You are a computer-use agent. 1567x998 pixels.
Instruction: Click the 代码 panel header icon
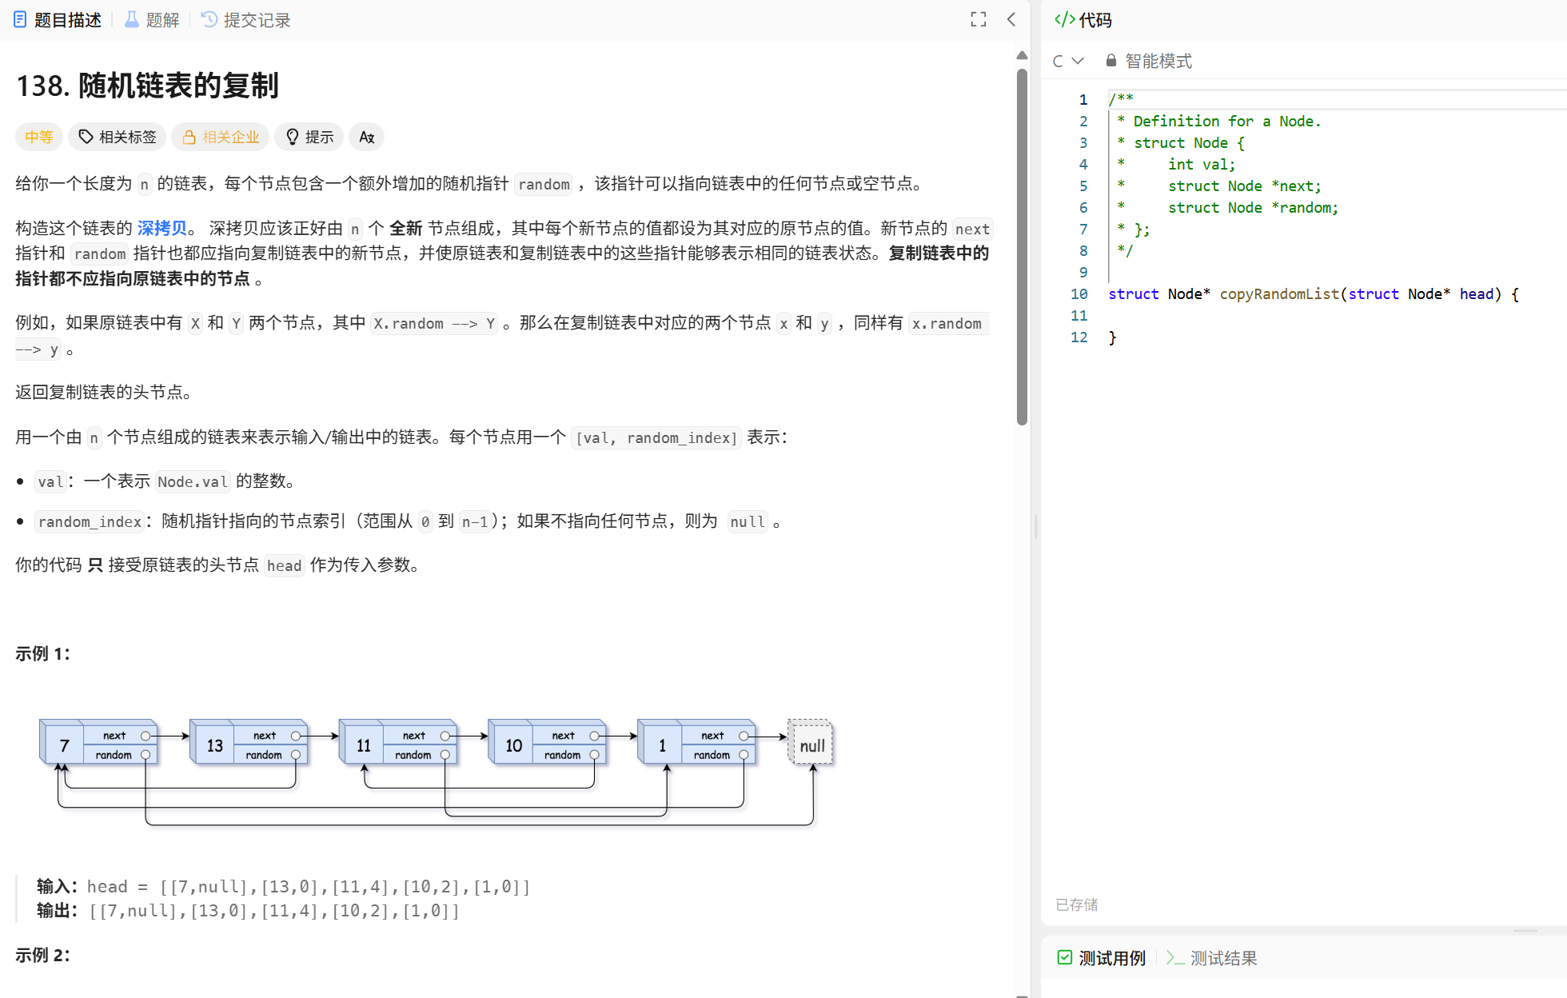[x=1064, y=19]
